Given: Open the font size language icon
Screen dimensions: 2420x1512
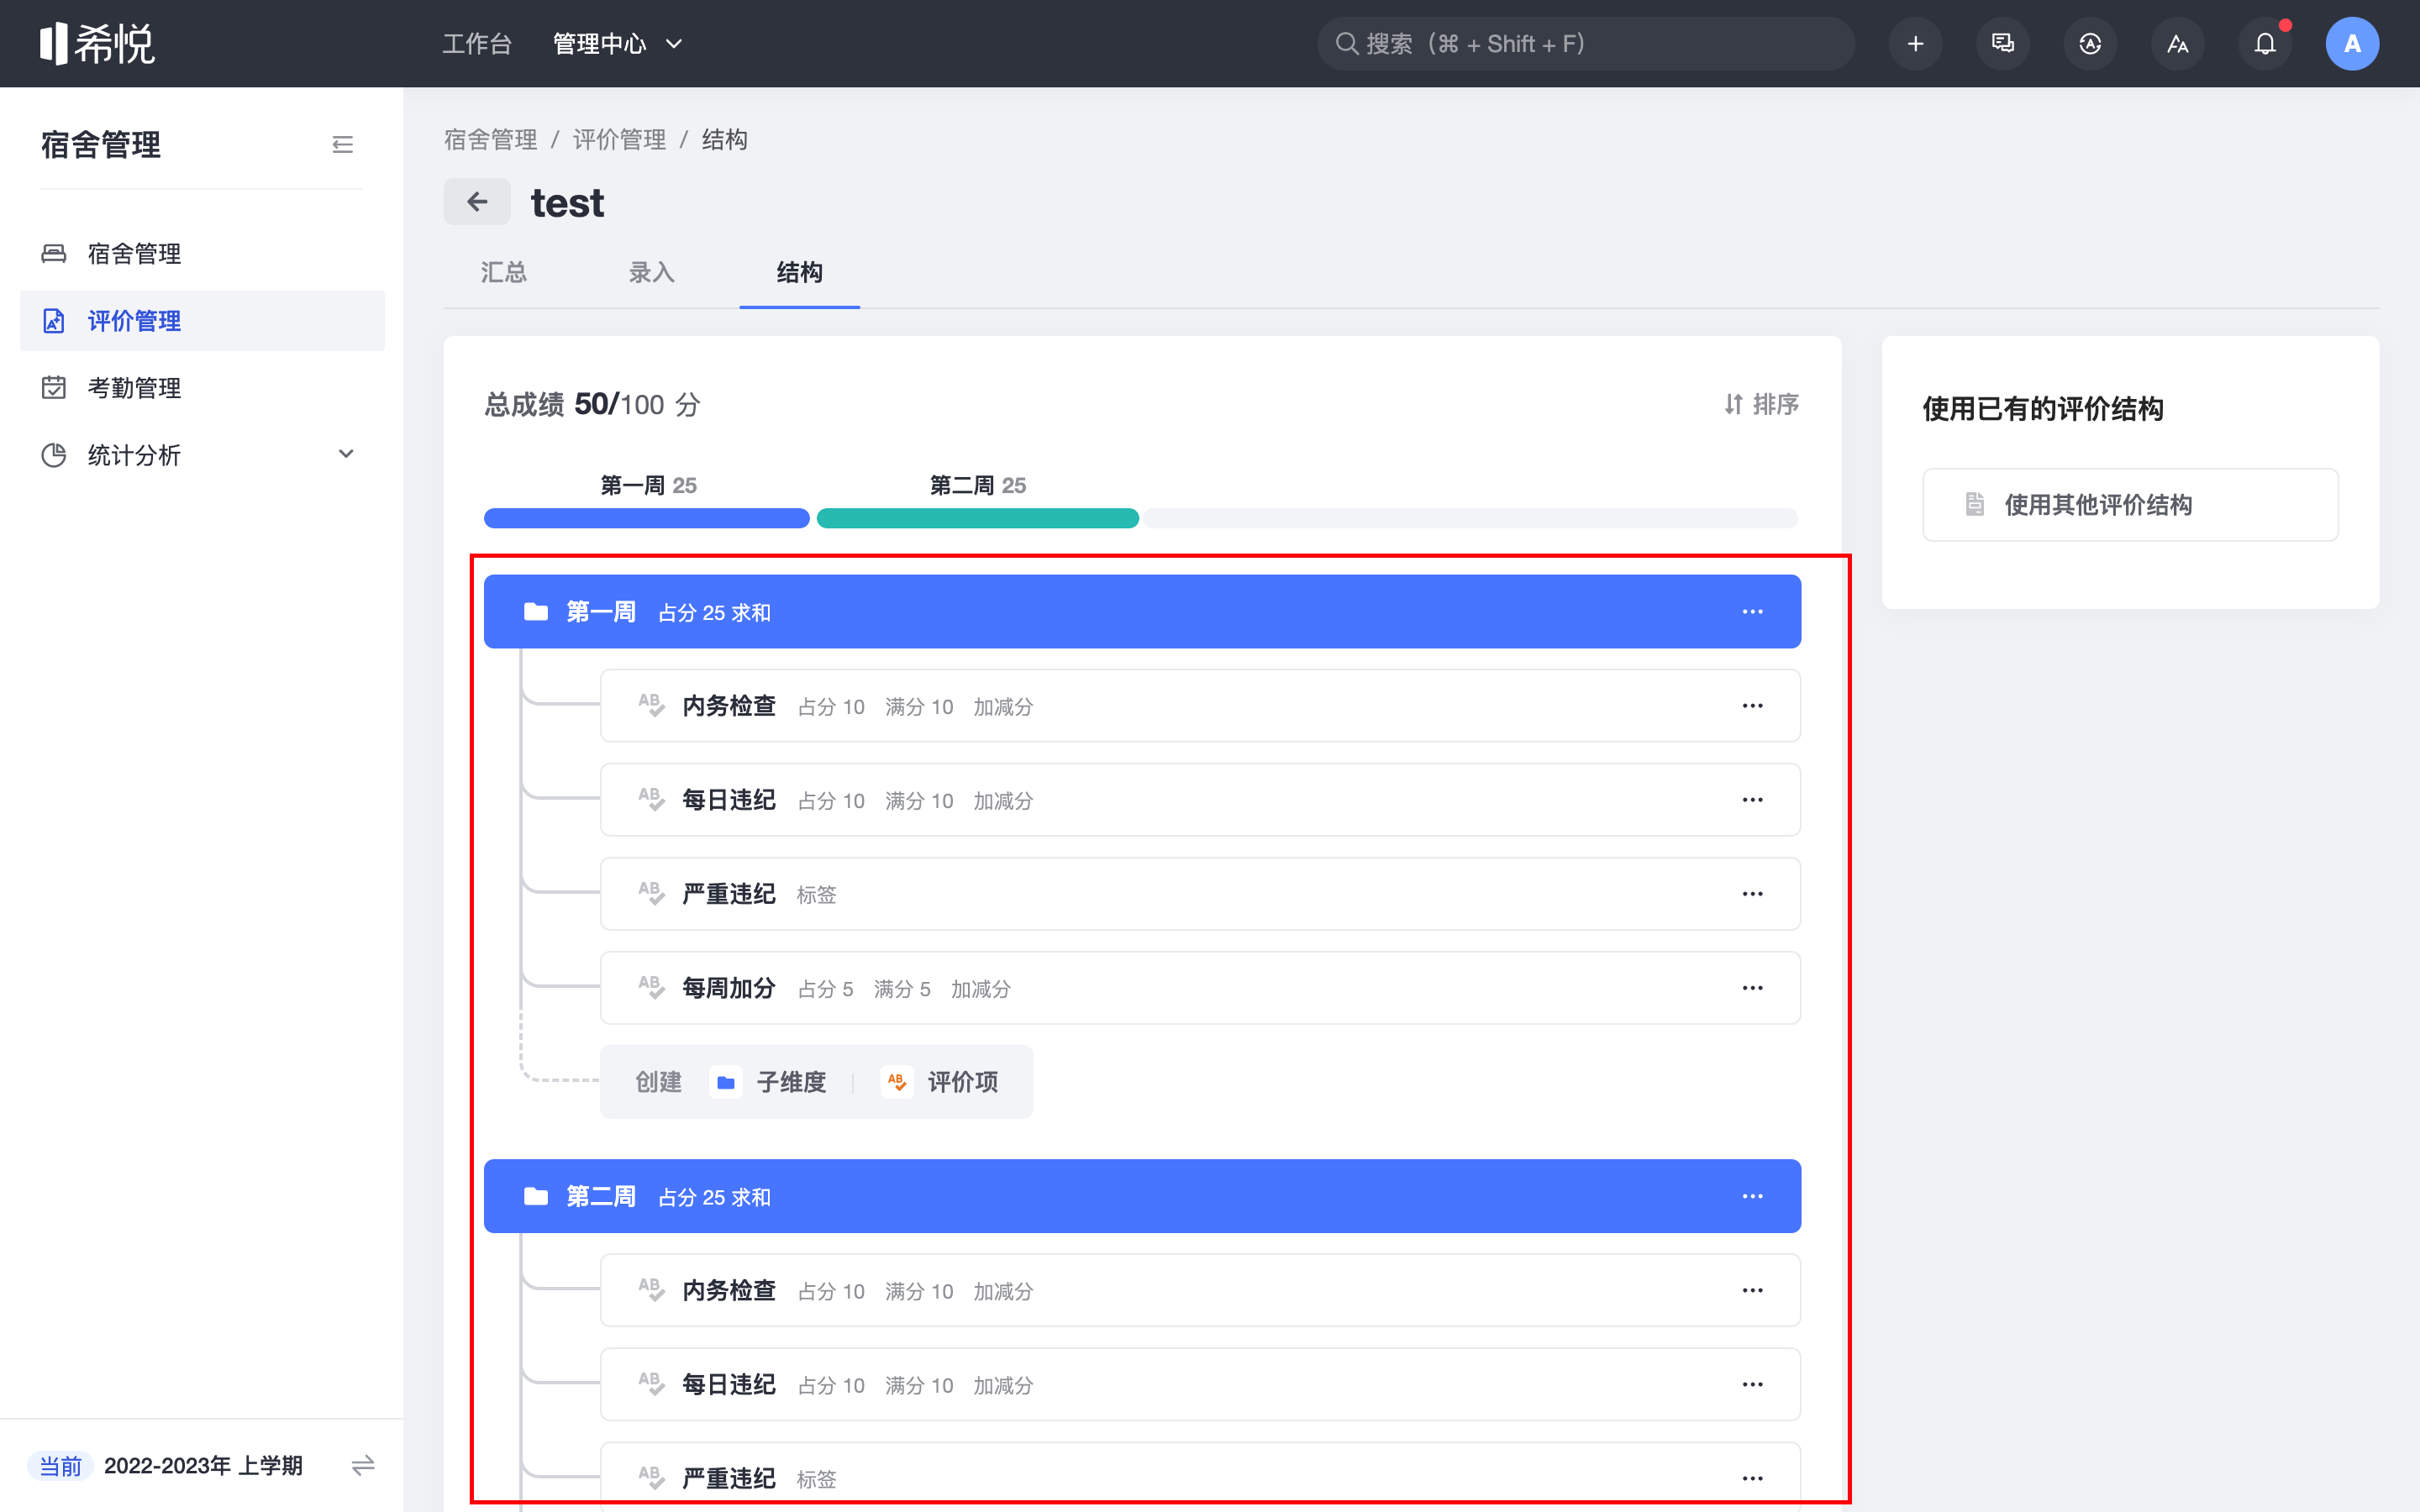Looking at the screenshot, I should (x=2177, y=44).
